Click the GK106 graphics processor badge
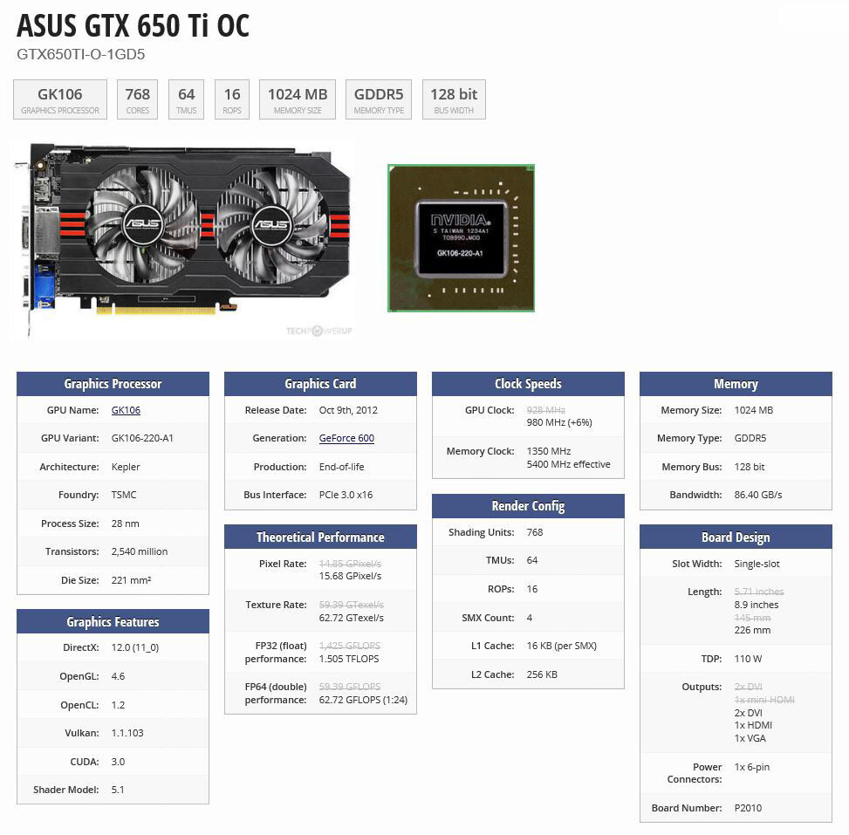 pyautogui.click(x=59, y=99)
